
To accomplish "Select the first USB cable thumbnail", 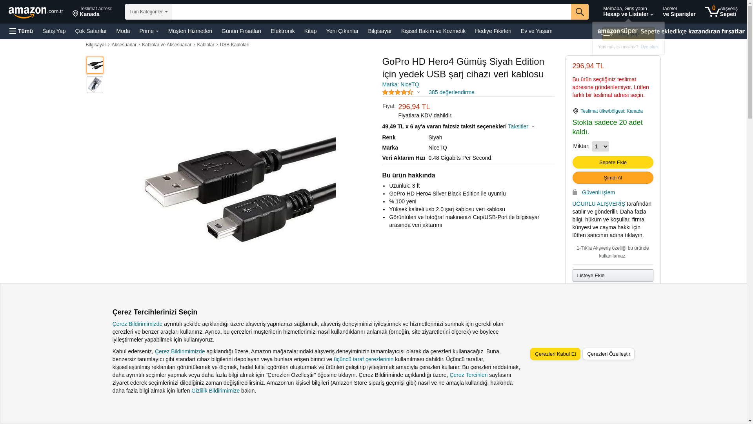I will (x=95, y=65).
